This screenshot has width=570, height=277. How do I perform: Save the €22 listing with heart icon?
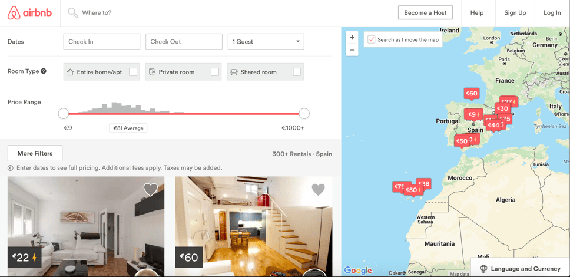(151, 189)
